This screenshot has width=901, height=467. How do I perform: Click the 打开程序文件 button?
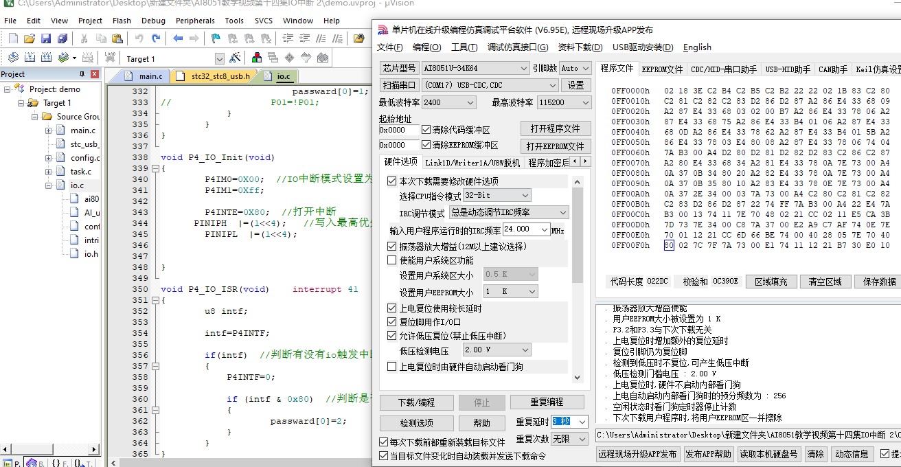coord(555,128)
